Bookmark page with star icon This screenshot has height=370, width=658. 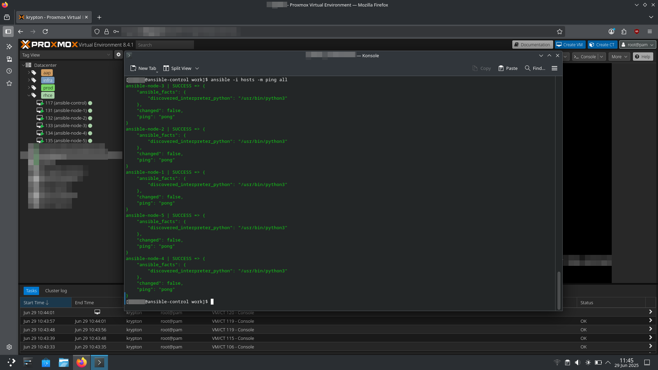tap(560, 32)
